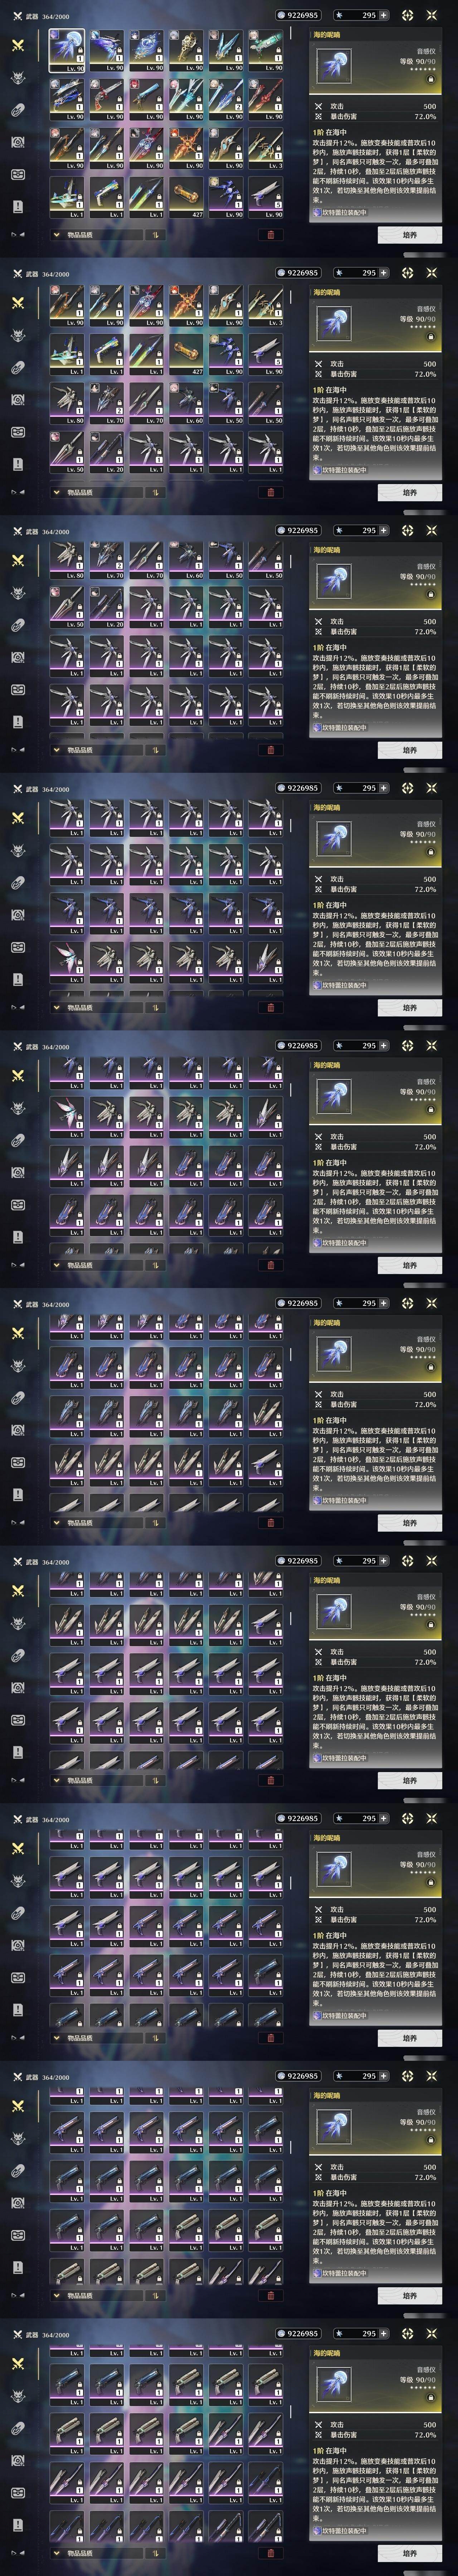
Task: Toggle the lock icon in the topmost 海的呢喃 details
Action: coord(431,79)
